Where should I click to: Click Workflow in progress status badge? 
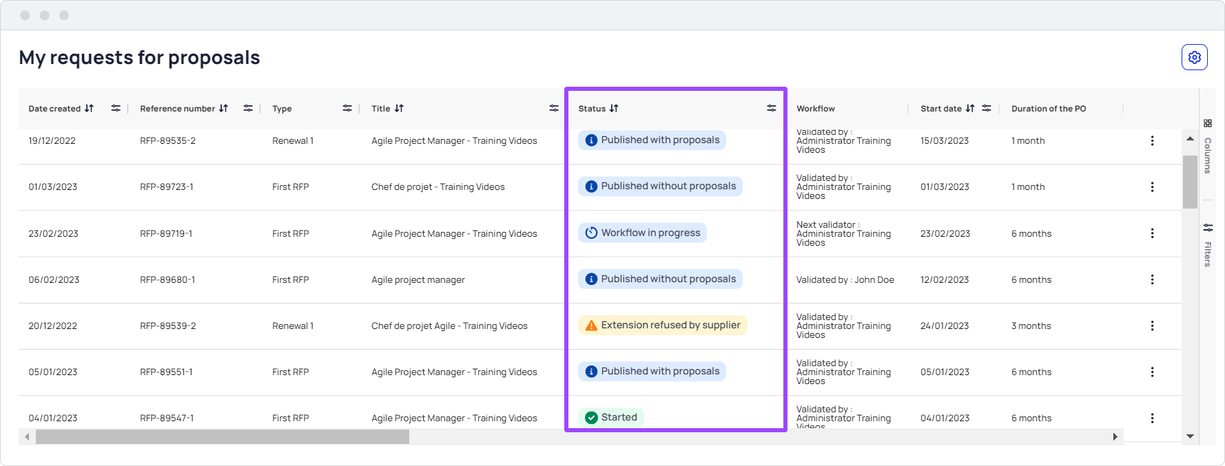pyautogui.click(x=642, y=233)
